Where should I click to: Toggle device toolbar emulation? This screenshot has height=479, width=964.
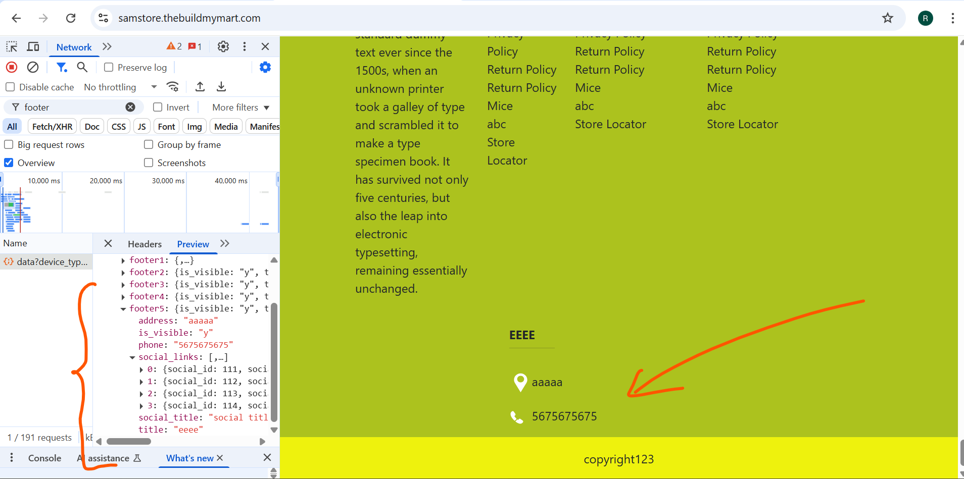[33, 46]
